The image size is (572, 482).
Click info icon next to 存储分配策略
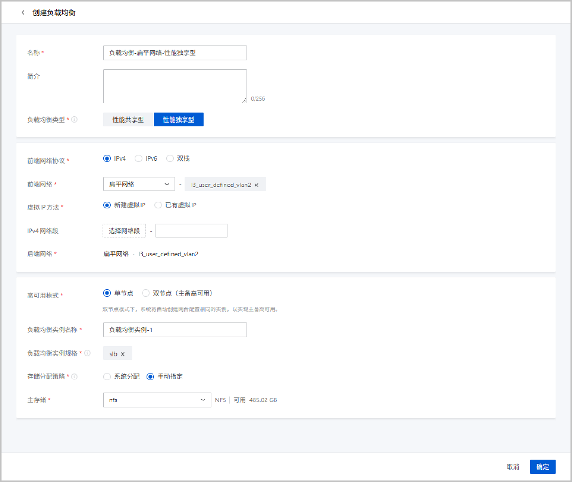[x=74, y=377]
